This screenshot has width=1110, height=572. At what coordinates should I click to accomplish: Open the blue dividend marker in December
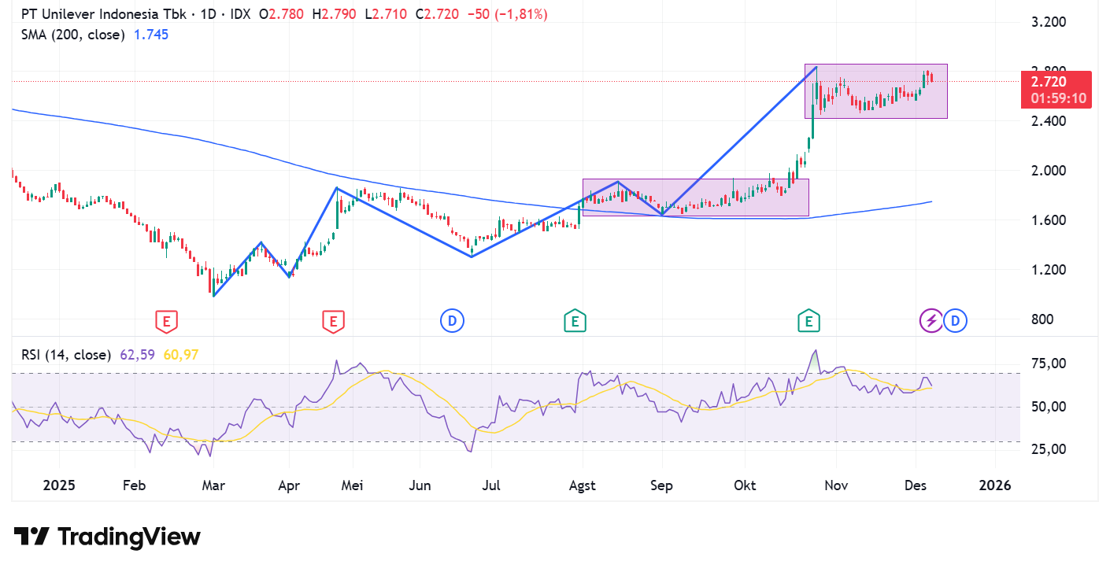(956, 320)
